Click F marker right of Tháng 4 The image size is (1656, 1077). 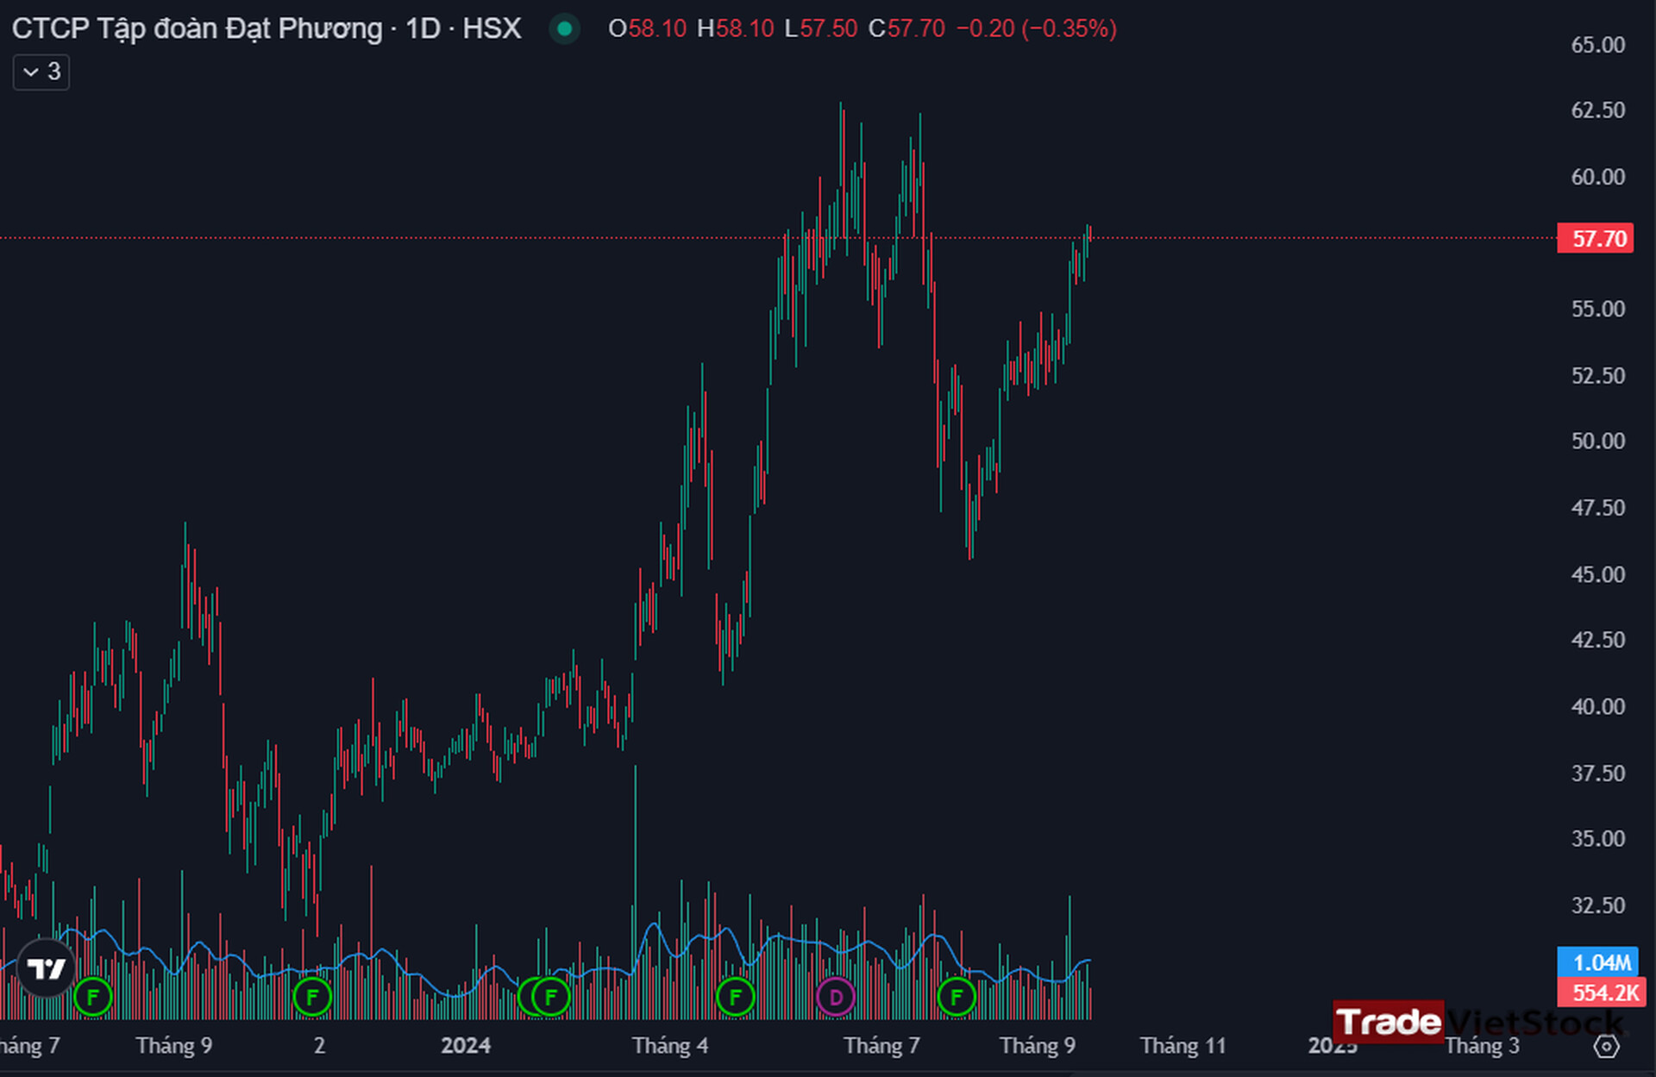(735, 998)
